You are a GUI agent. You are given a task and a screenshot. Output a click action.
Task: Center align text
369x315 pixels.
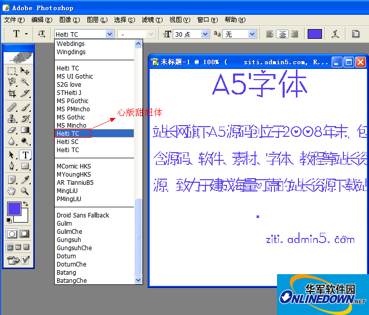[282, 34]
